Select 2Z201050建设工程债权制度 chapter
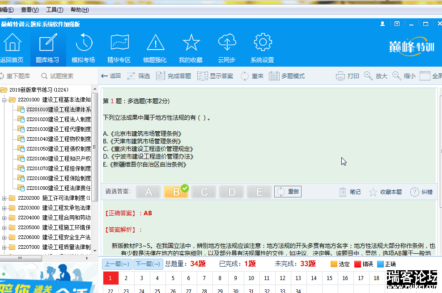The image size is (442, 293). (x=59, y=149)
